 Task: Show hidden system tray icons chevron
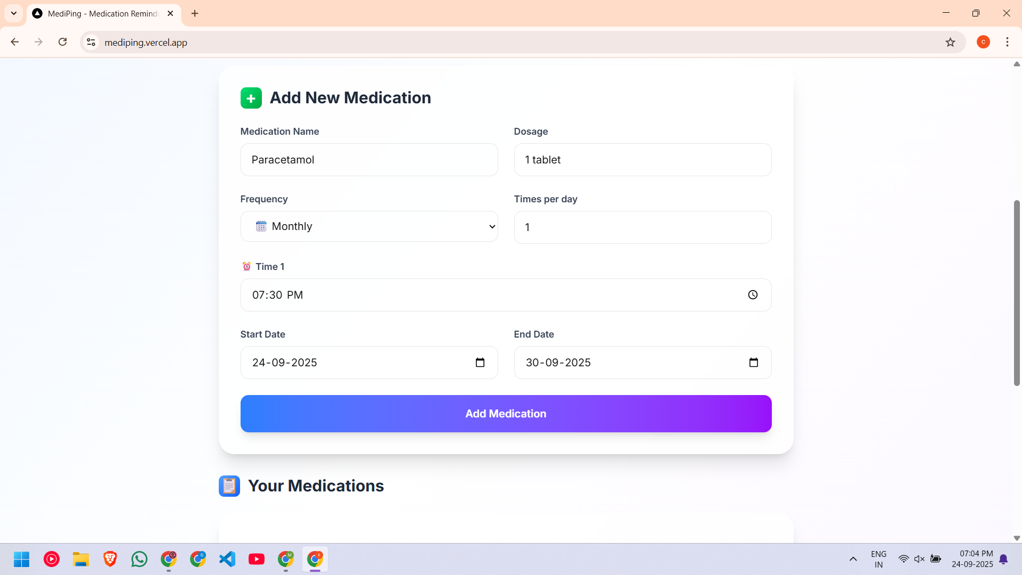coord(853,559)
